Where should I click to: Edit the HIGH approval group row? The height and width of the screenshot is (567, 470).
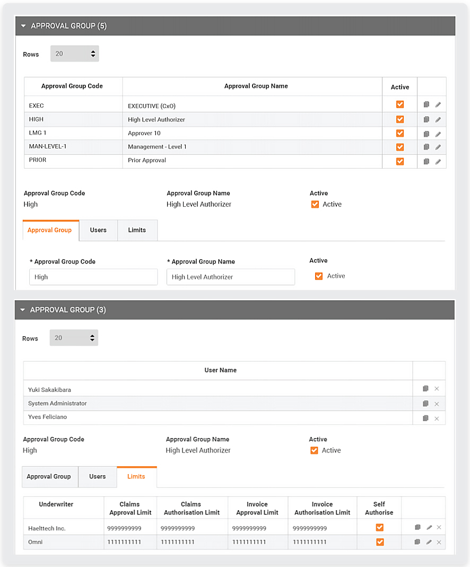(438, 120)
